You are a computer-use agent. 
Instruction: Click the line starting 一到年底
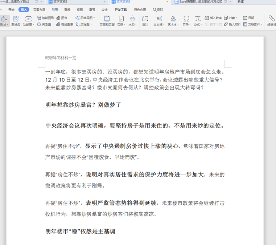click(135, 72)
